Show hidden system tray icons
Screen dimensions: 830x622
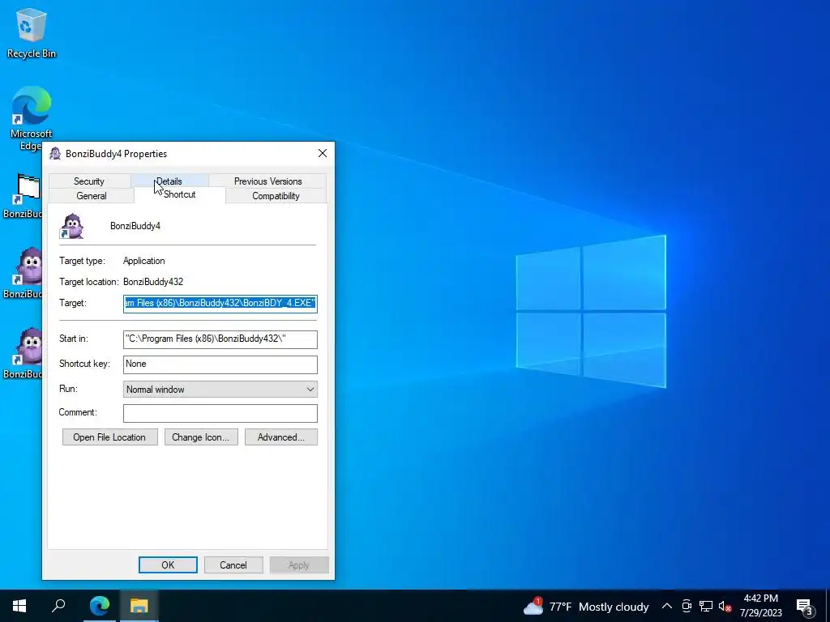[667, 606]
